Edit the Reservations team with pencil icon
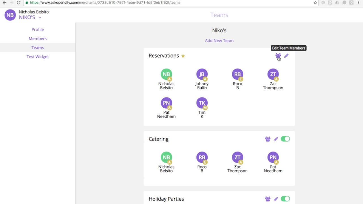363x204 pixels. click(x=286, y=56)
